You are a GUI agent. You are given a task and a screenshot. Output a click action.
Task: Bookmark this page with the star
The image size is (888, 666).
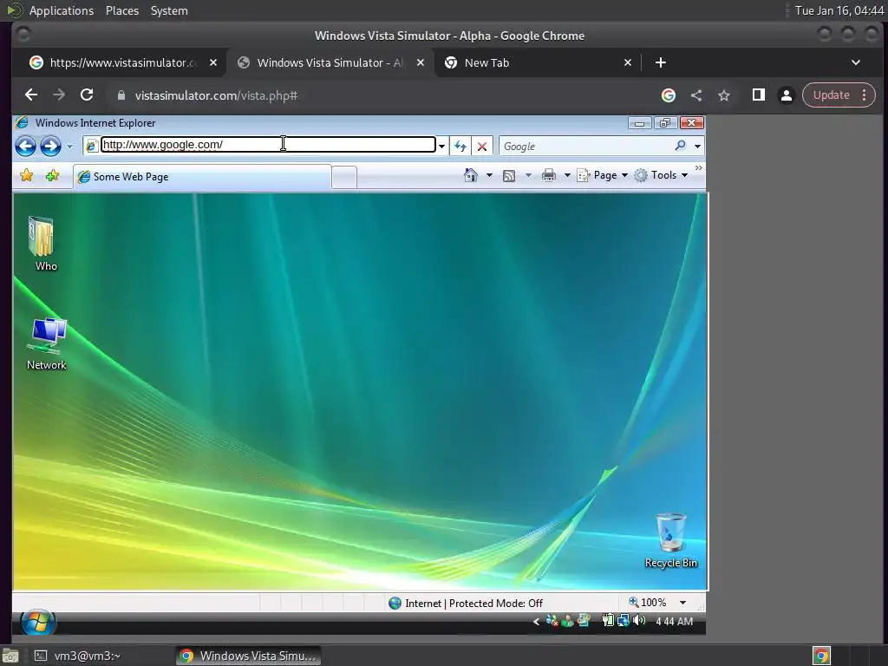(x=724, y=95)
